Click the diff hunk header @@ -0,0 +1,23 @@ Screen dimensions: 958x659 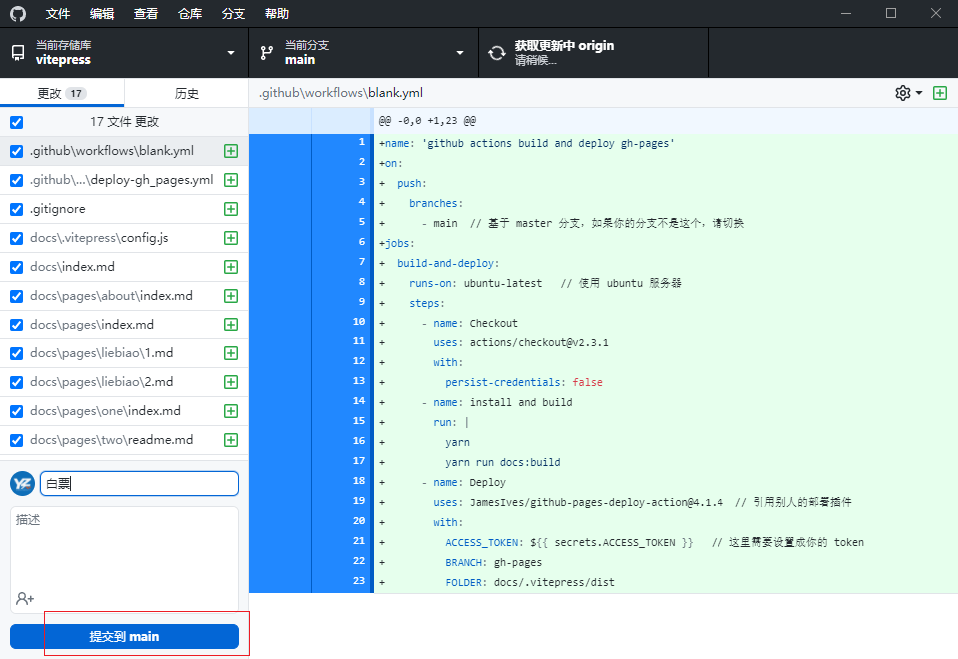tap(428, 121)
